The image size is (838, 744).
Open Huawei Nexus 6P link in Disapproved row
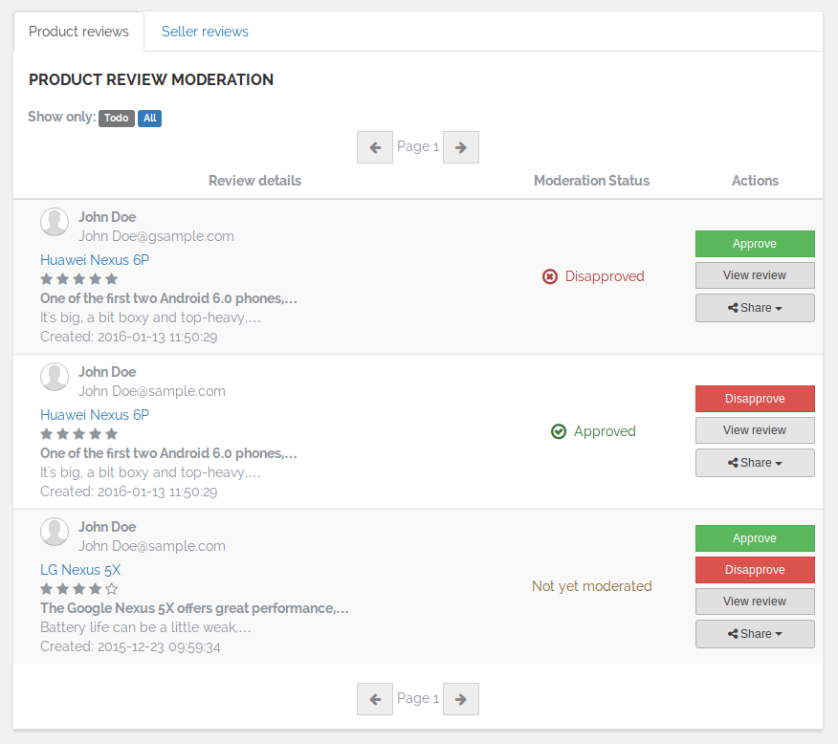click(x=95, y=260)
